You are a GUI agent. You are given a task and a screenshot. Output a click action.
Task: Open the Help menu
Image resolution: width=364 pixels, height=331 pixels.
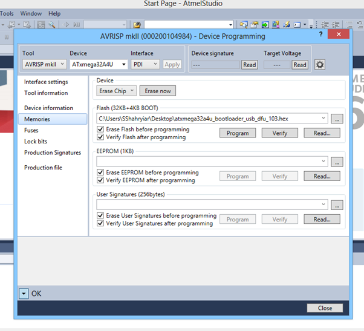click(54, 13)
